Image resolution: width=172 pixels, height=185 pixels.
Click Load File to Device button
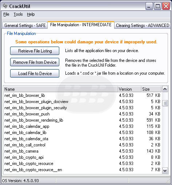click(x=35, y=74)
